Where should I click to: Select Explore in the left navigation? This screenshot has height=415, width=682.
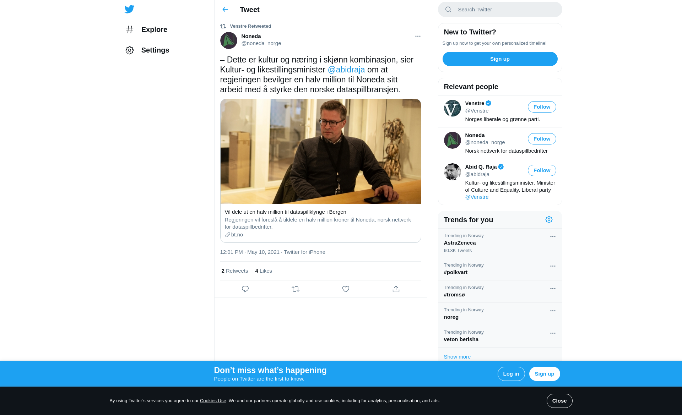click(146, 29)
